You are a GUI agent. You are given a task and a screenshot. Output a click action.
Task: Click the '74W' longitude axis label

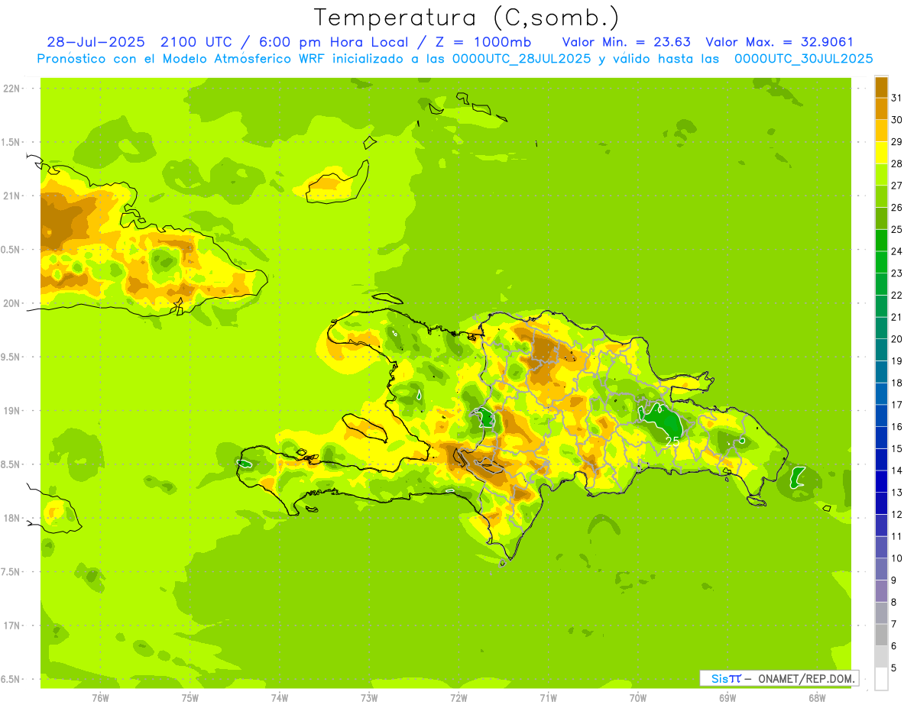280,698
